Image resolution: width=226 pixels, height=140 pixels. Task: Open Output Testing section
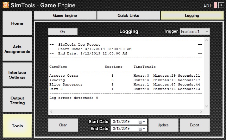point(17,100)
